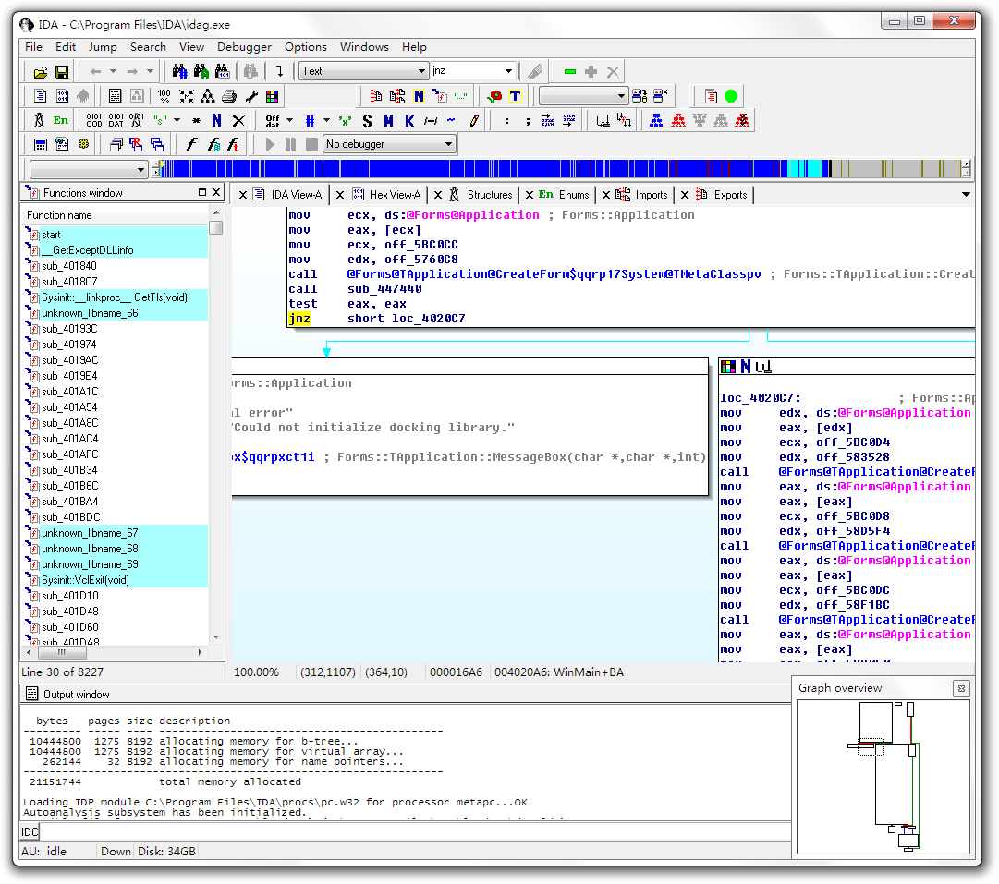Switch to the Imports tab

pyautogui.click(x=641, y=195)
